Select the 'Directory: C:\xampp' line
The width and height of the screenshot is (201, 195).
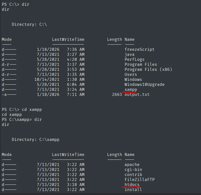[36, 139]
